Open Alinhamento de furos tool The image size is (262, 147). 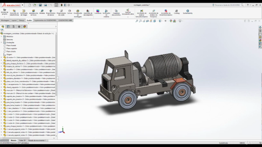tap(34, 13)
